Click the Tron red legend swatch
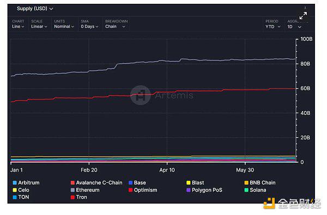The image size is (327, 215). 72,197
